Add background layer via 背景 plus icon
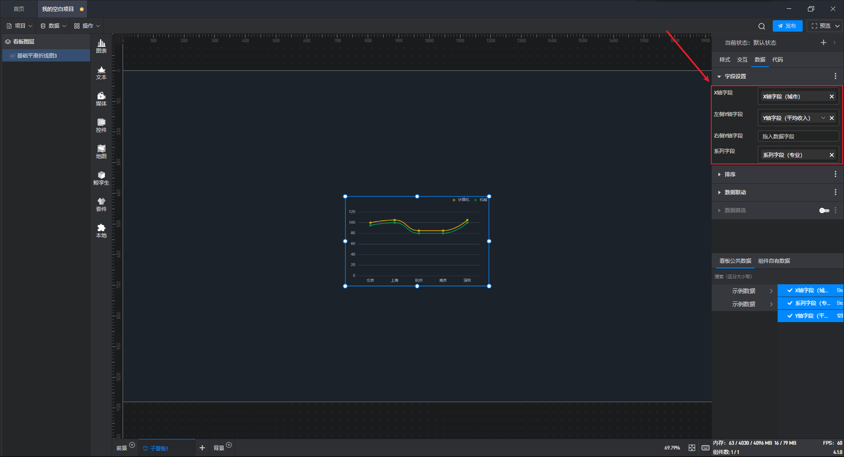 (x=229, y=445)
